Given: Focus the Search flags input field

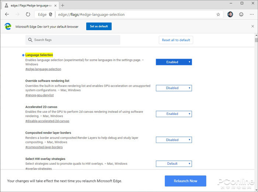Looking at the screenshot, I should point(73,40).
